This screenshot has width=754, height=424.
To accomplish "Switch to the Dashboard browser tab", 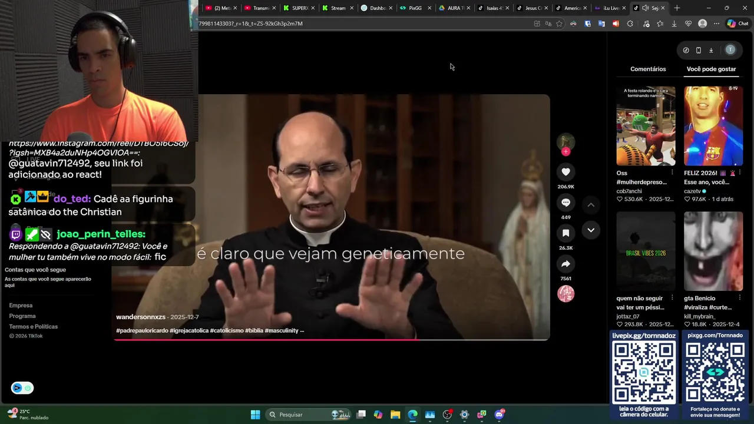I will click(x=377, y=8).
